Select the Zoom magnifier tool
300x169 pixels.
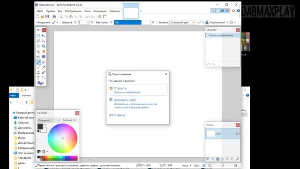[44, 46]
